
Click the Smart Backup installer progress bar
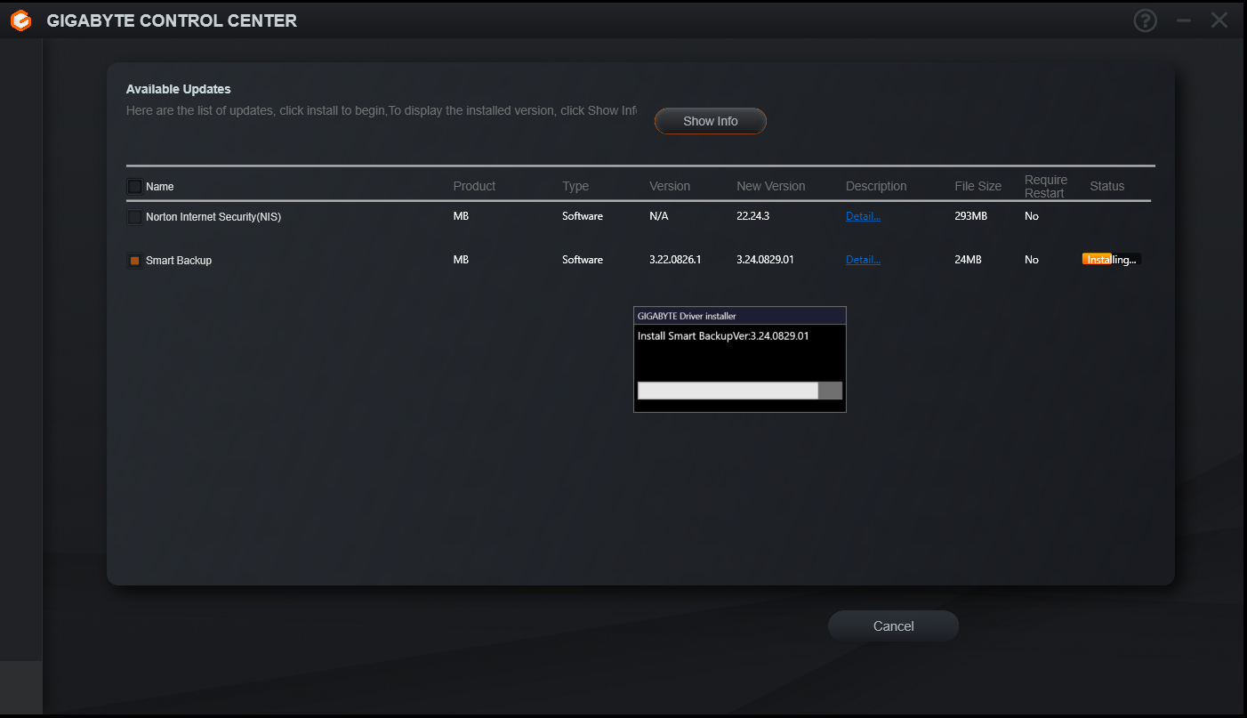coord(739,391)
